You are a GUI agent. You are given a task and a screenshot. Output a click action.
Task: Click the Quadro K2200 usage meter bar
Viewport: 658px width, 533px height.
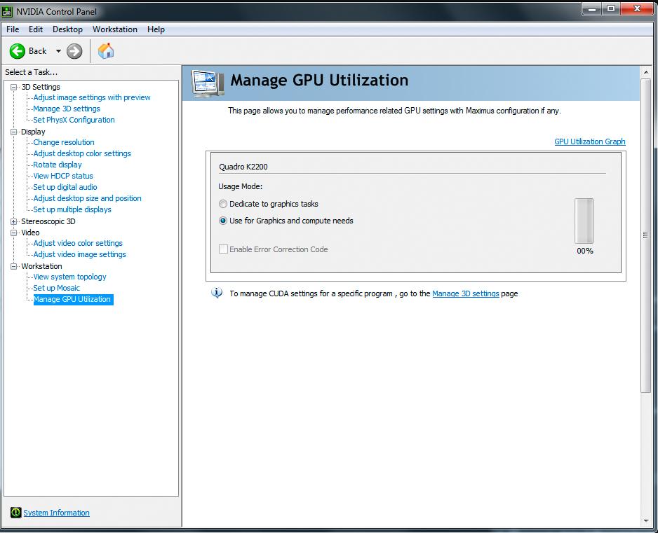584,221
